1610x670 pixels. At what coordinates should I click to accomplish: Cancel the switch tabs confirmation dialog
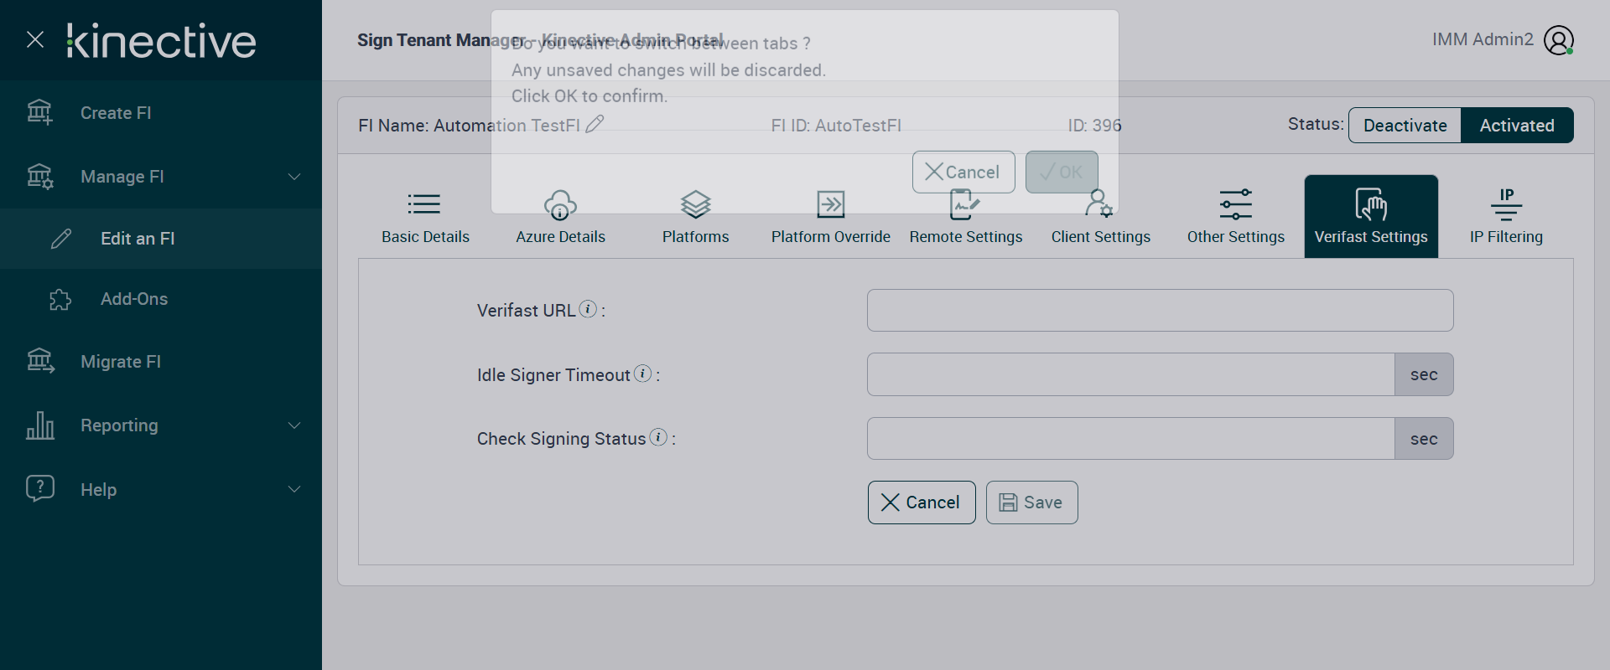pyautogui.click(x=963, y=172)
